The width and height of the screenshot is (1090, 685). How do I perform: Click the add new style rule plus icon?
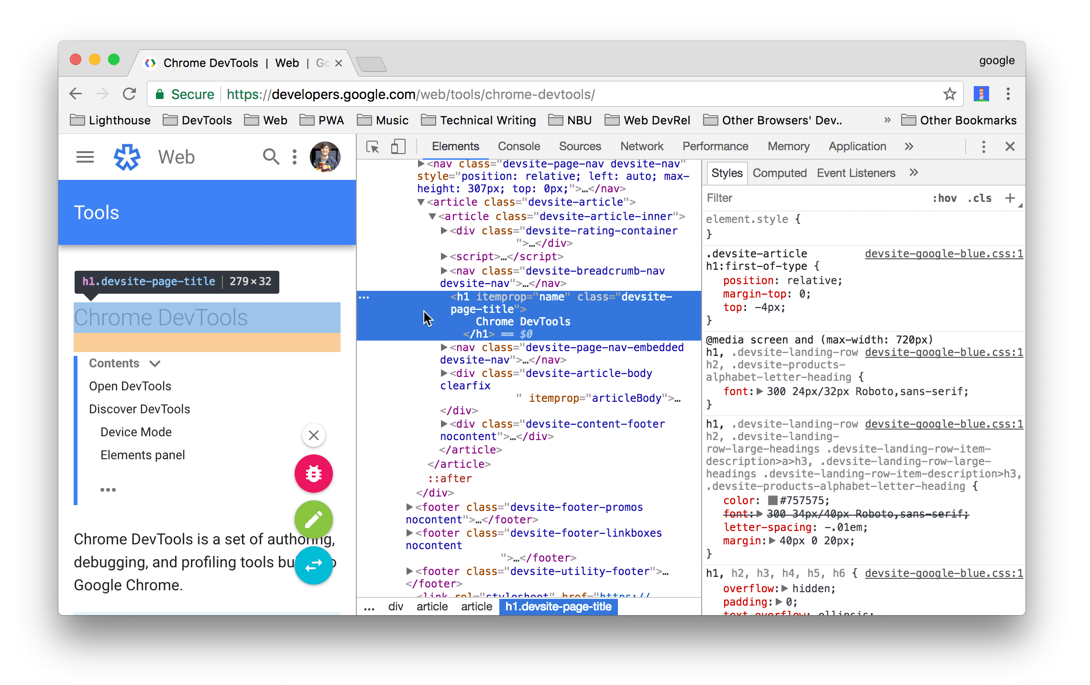coord(1010,199)
